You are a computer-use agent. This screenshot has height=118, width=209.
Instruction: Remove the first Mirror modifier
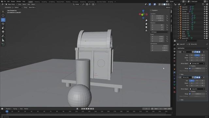(204, 52)
